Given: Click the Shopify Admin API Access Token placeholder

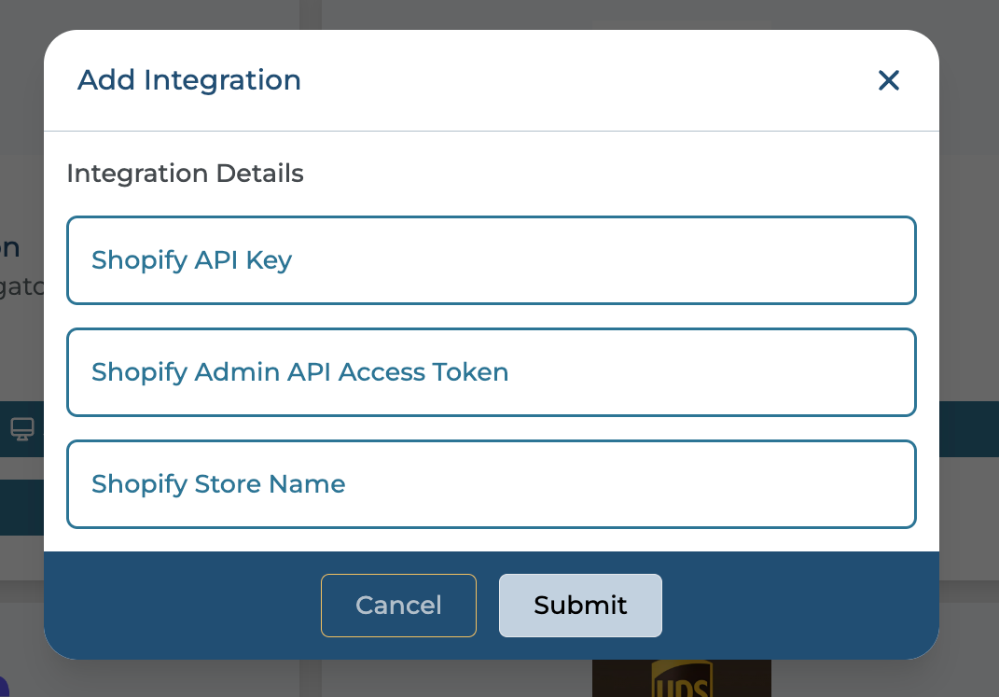Looking at the screenshot, I should tap(298, 371).
